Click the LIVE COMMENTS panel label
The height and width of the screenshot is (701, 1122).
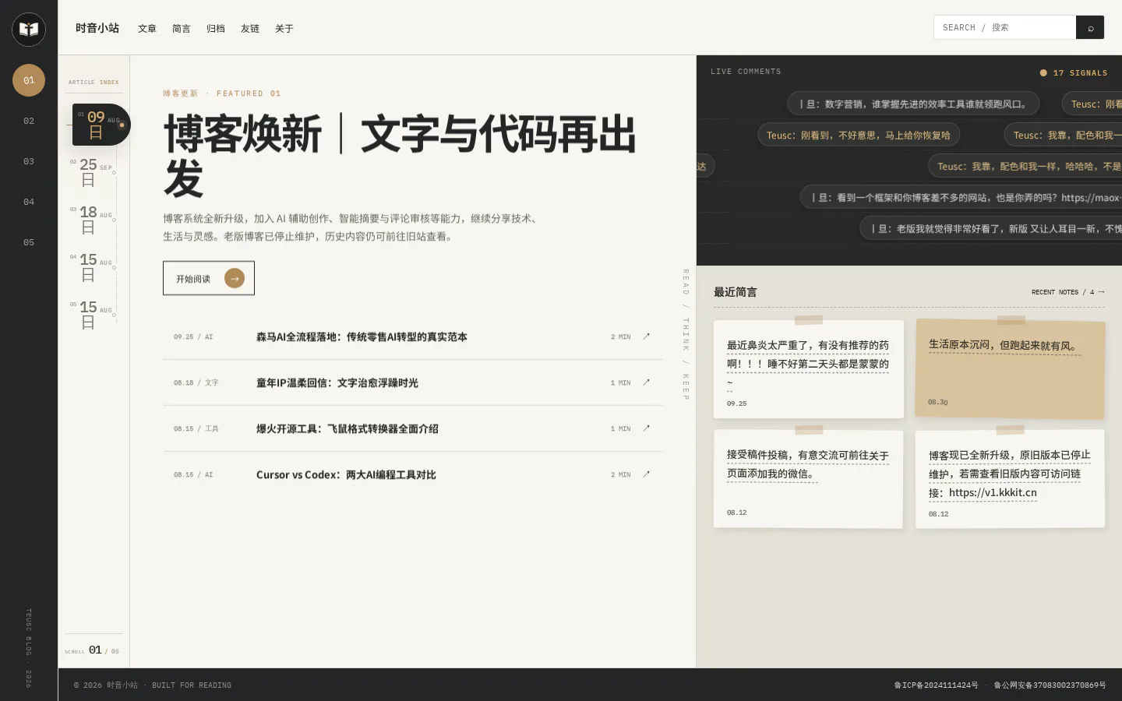click(x=746, y=72)
